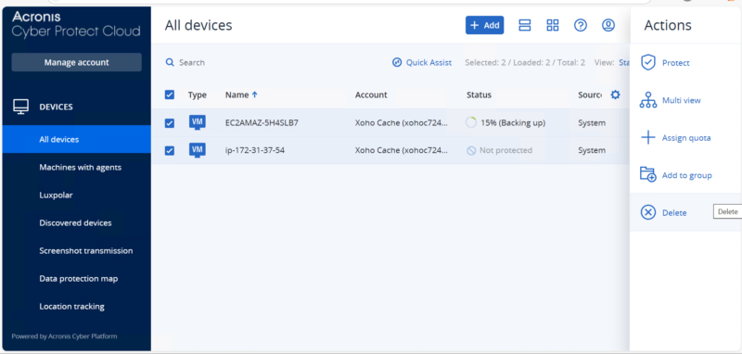Click the 15% (Backing up) status text
The width and height of the screenshot is (742, 354).
(513, 123)
